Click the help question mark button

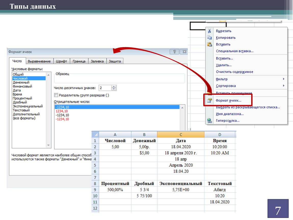point(174,52)
